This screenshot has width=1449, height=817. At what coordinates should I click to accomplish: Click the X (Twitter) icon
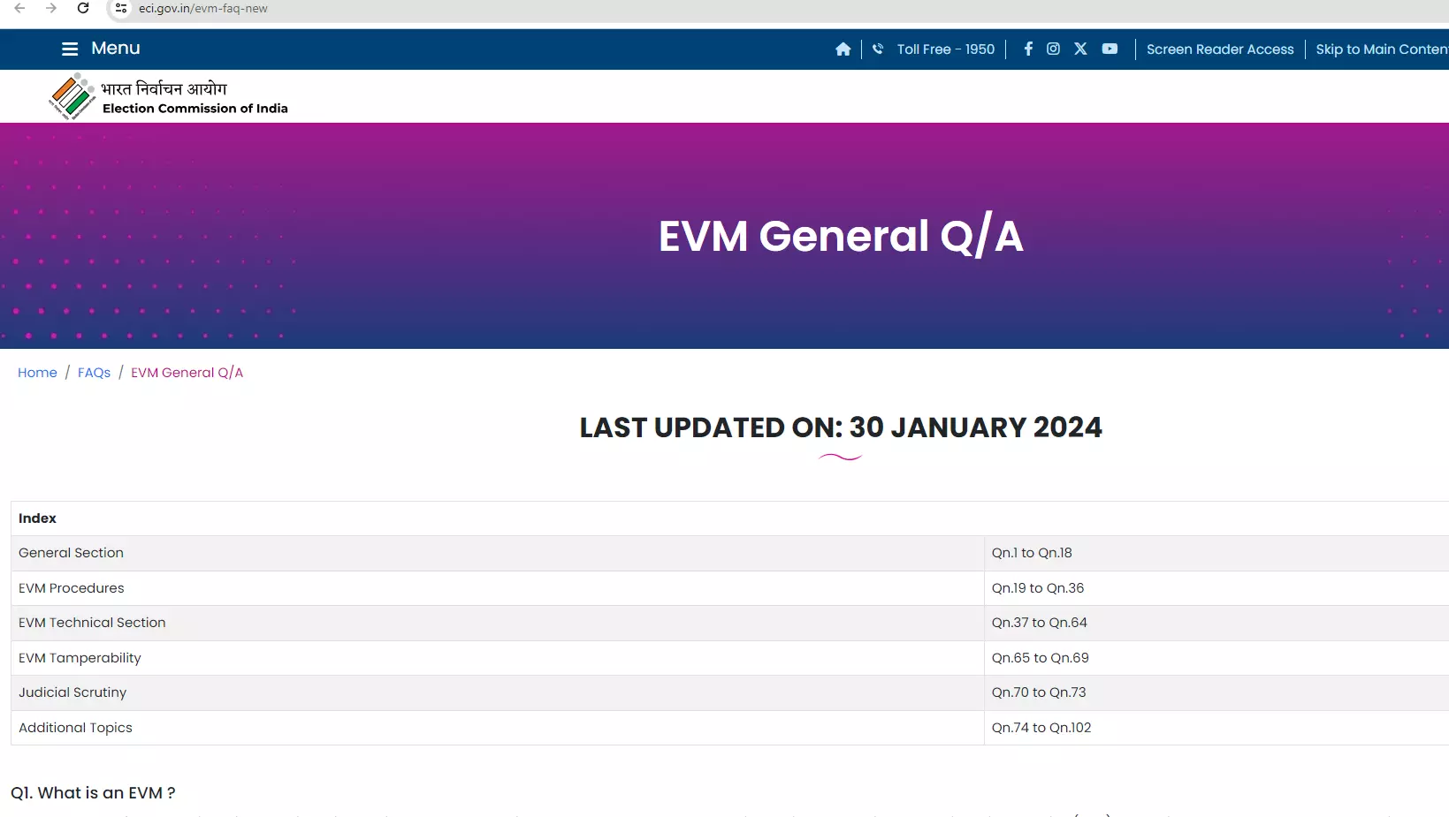1080,49
